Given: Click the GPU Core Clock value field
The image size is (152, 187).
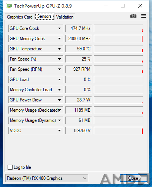Looking at the screenshot, I should pos(78,28).
